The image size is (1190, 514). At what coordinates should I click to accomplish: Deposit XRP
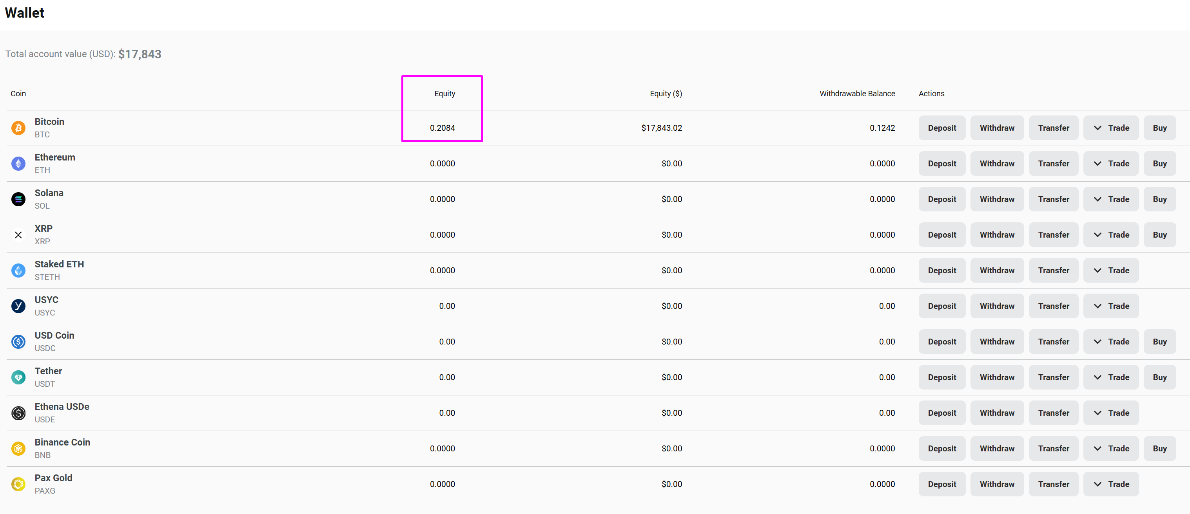[942, 235]
